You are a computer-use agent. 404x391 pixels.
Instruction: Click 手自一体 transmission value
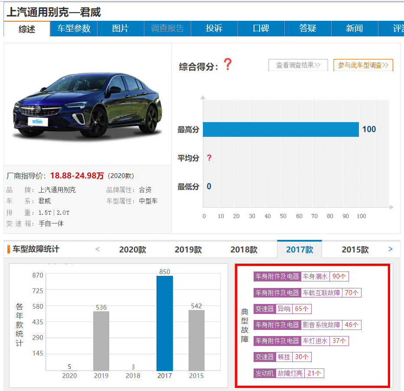pyautogui.click(x=51, y=223)
